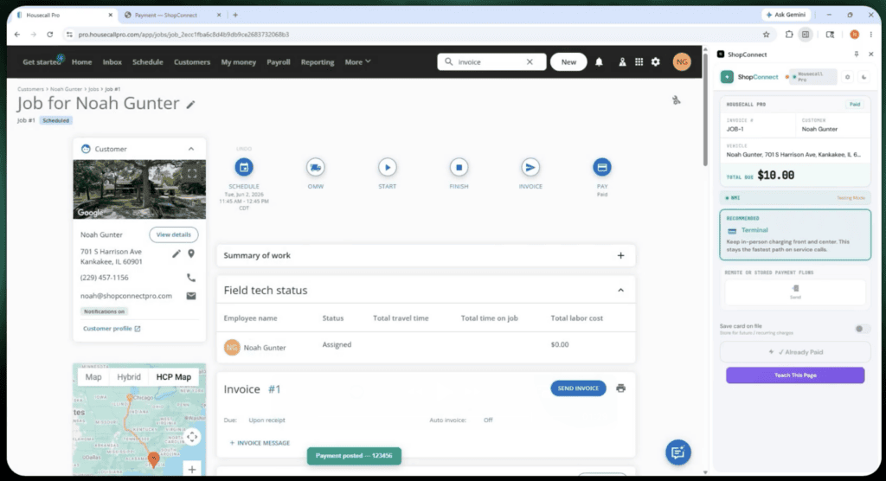The height and width of the screenshot is (481, 886).
Task: Open Inbox in the top navigation
Action: click(x=112, y=62)
